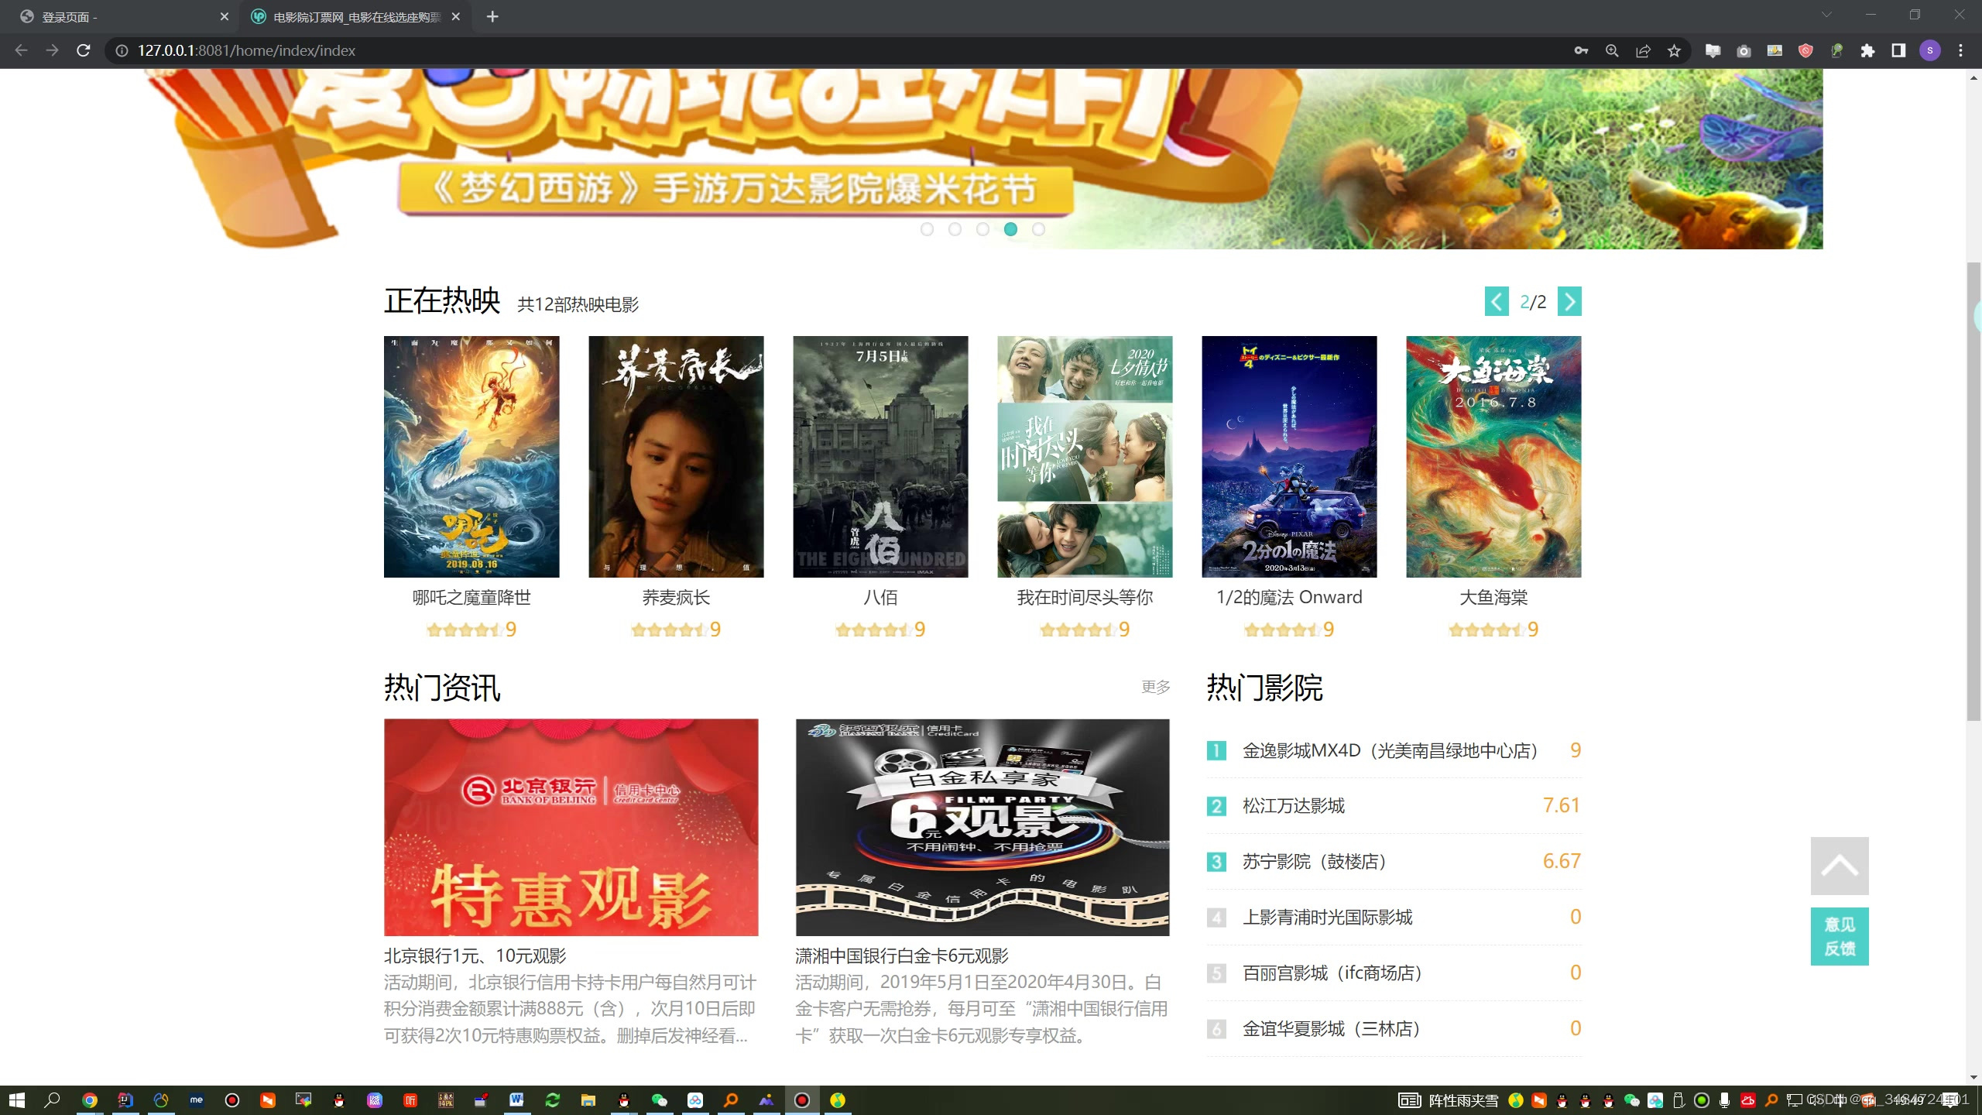This screenshot has height=1115, width=1982.
Task: Click the key icon in the address bar
Action: click(x=1581, y=50)
